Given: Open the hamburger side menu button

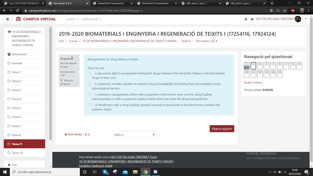Looking at the screenshot, I should click(7, 19).
